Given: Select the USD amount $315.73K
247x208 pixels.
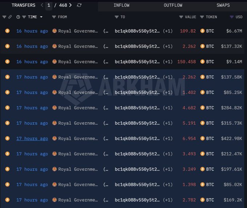Looking at the screenshot, I should click(x=231, y=123).
